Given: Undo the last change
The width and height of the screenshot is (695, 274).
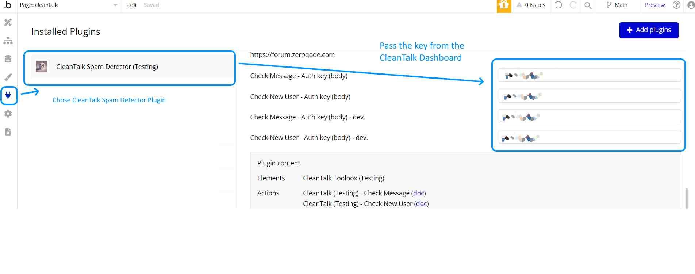Looking at the screenshot, I should [x=558, y=5].
